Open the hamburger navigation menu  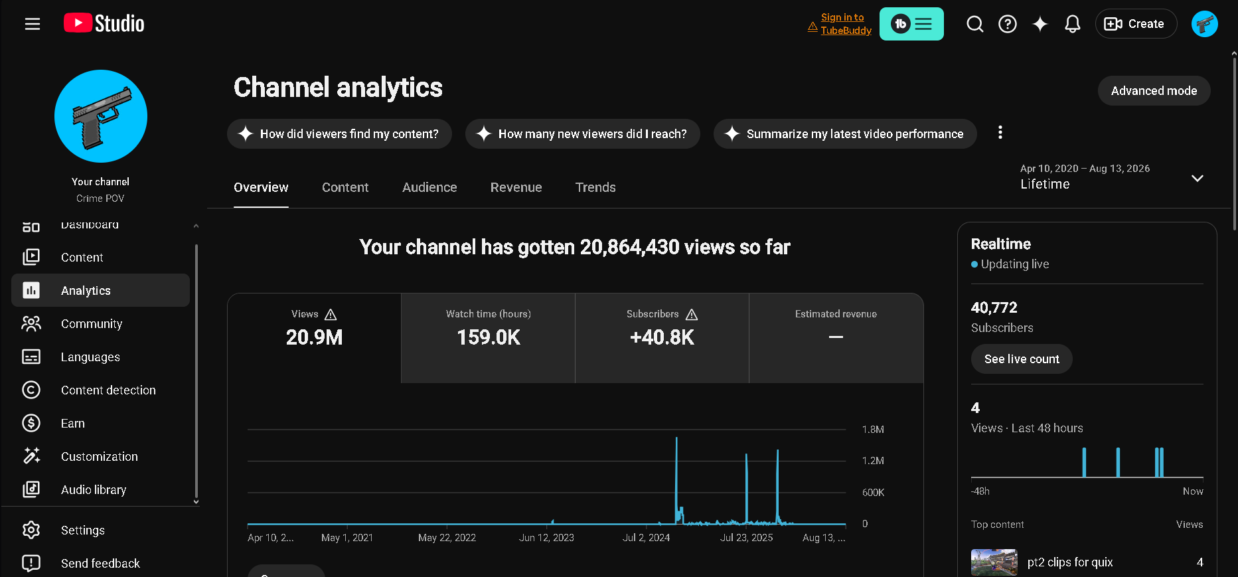coord(33,24)
